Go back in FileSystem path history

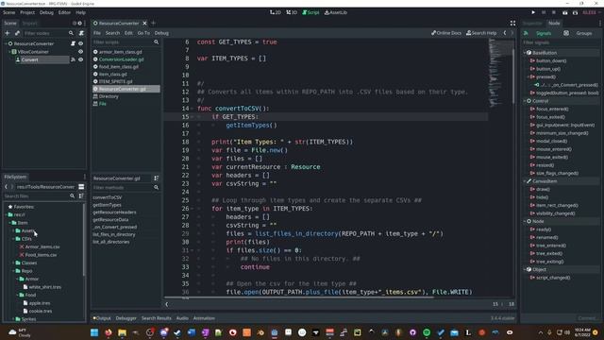click(x=7, y=187)
